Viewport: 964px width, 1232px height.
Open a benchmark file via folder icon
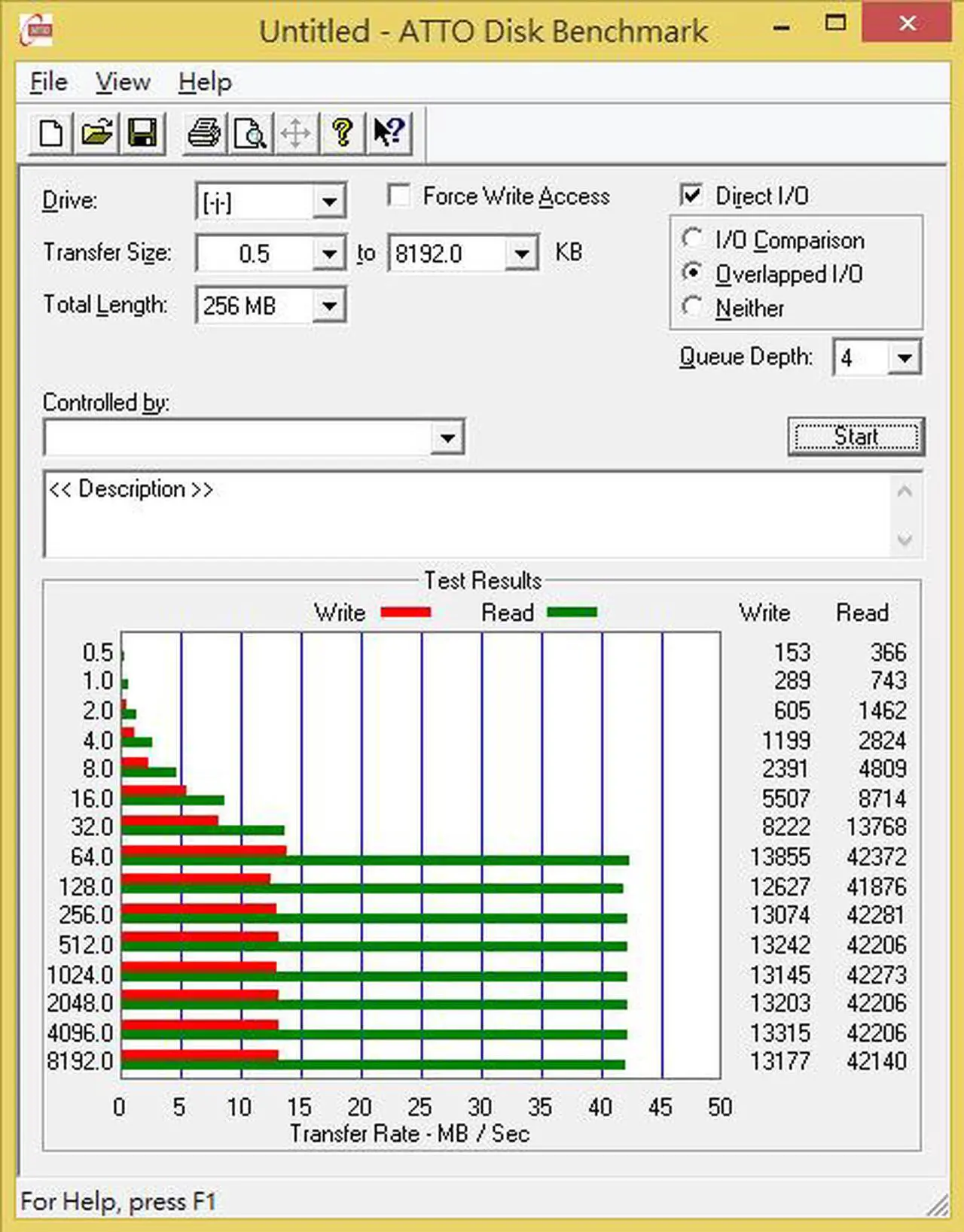97,133
